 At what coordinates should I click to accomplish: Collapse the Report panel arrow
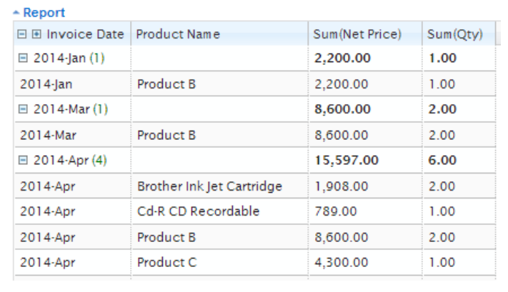click(18, 13)
